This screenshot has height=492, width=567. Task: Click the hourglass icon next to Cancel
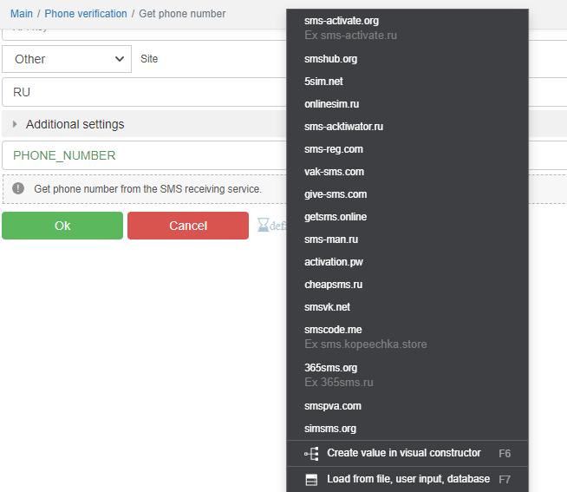click(x=263, y=225)
